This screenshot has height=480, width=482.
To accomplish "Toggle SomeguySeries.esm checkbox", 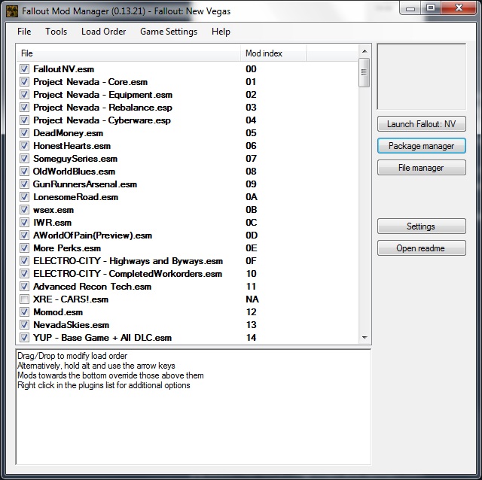I will click(x=24, y=159).
